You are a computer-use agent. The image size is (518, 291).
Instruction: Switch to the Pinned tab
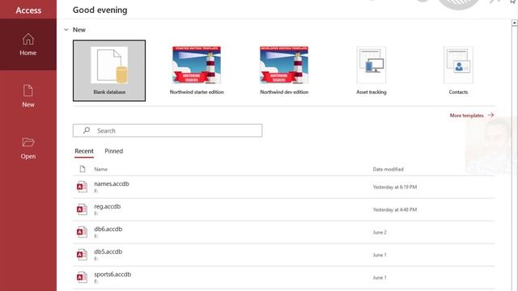click(x=113, y=151)
